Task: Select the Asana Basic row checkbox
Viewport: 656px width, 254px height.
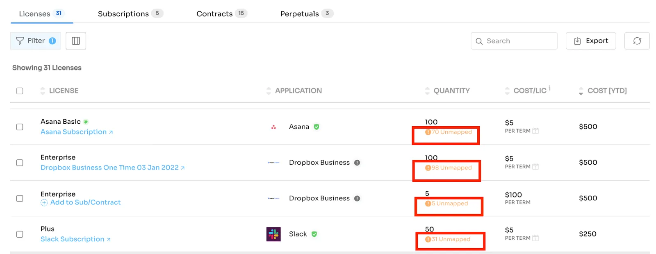Action: (20, 127)
